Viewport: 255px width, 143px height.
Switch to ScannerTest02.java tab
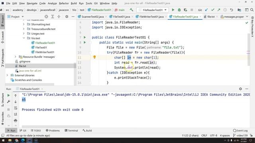pos(92,17)
